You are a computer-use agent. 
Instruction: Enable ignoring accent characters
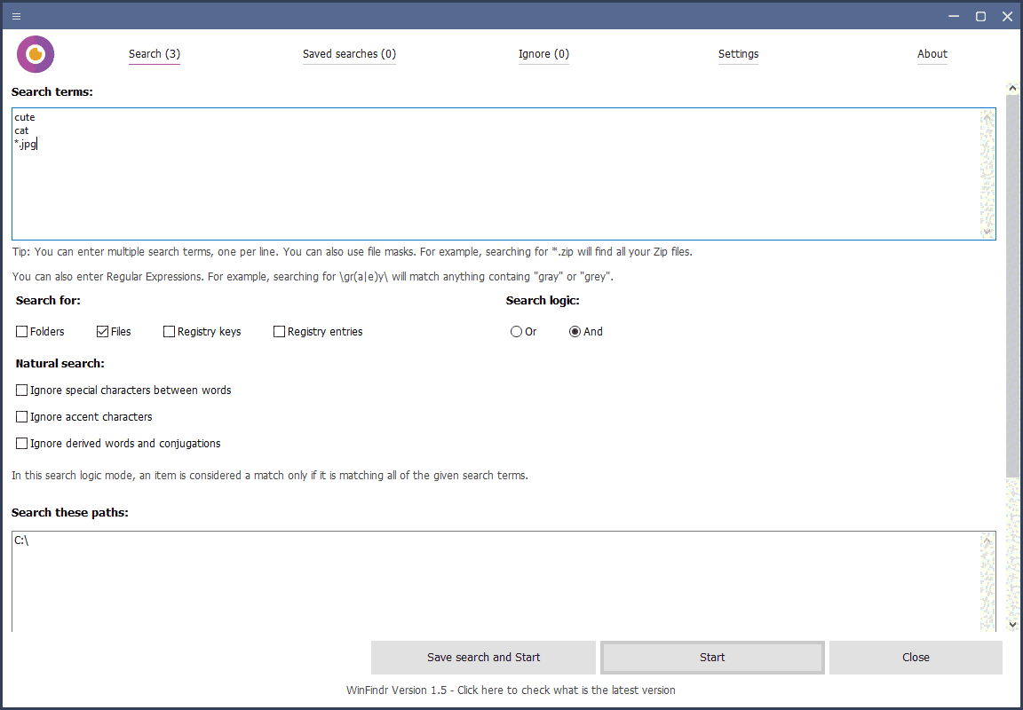point(21,416)
